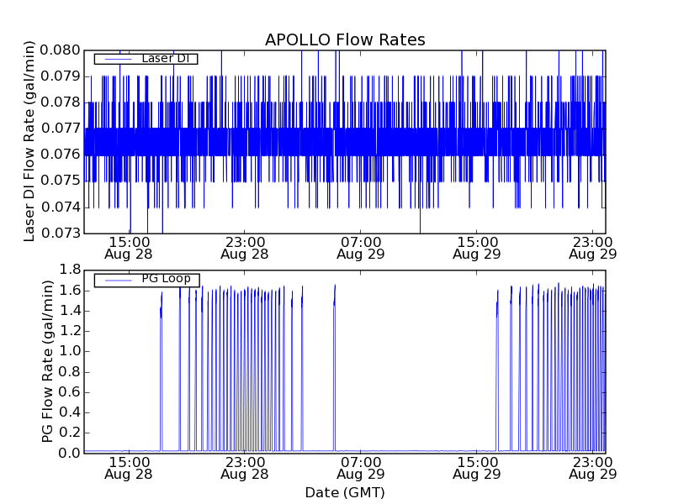Screen dimensions: 673x504
Task: Click the 0.077 y-axis tick label
Action: click(x=60, y=129)
